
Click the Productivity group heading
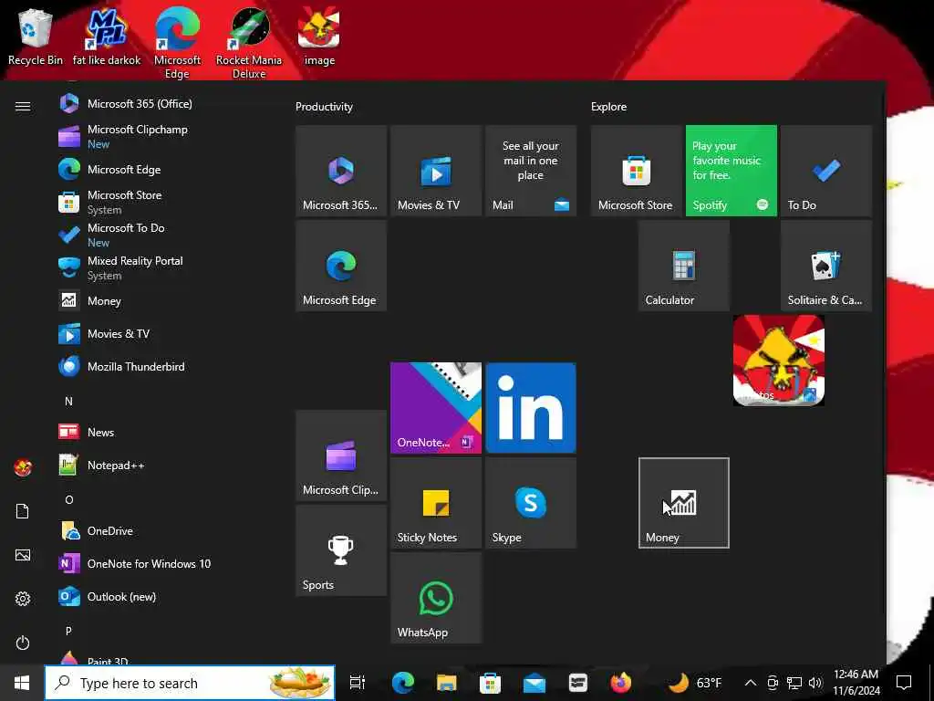click(x=324, y=107)
